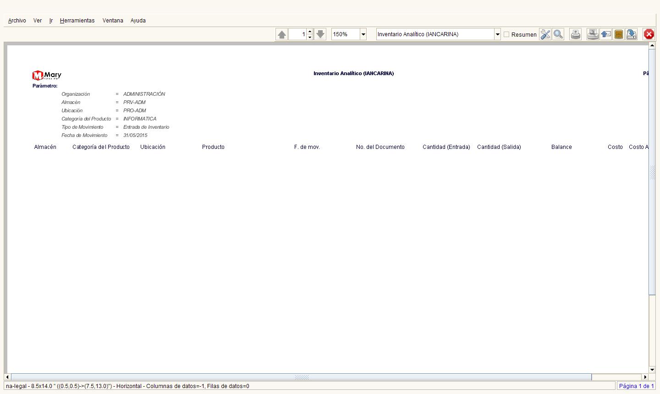Open the Ver menu
660x394 pixels.
point(38,21)
